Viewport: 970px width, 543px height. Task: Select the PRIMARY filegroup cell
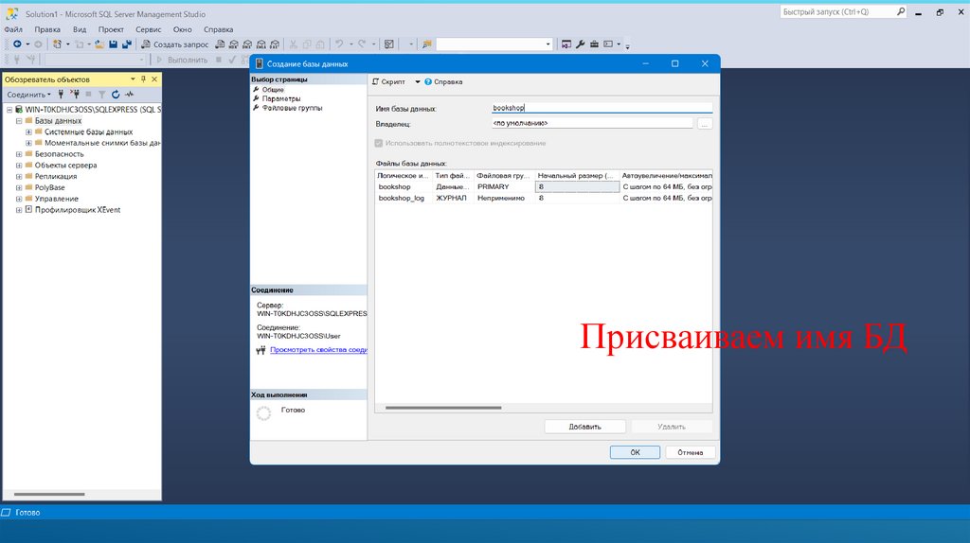point(504,186)
